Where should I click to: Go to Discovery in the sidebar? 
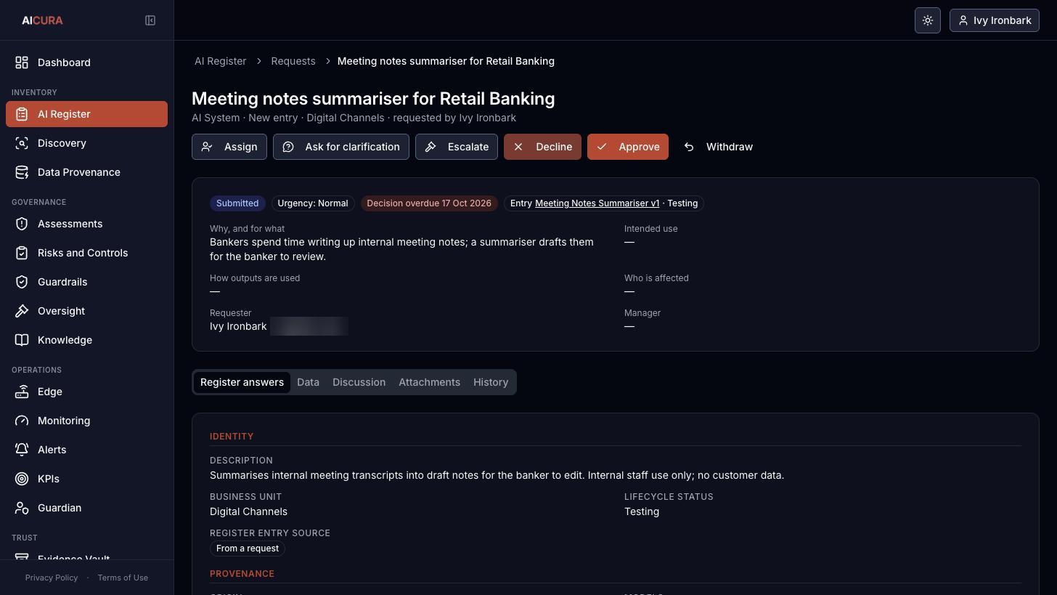(x=86, y=143)
